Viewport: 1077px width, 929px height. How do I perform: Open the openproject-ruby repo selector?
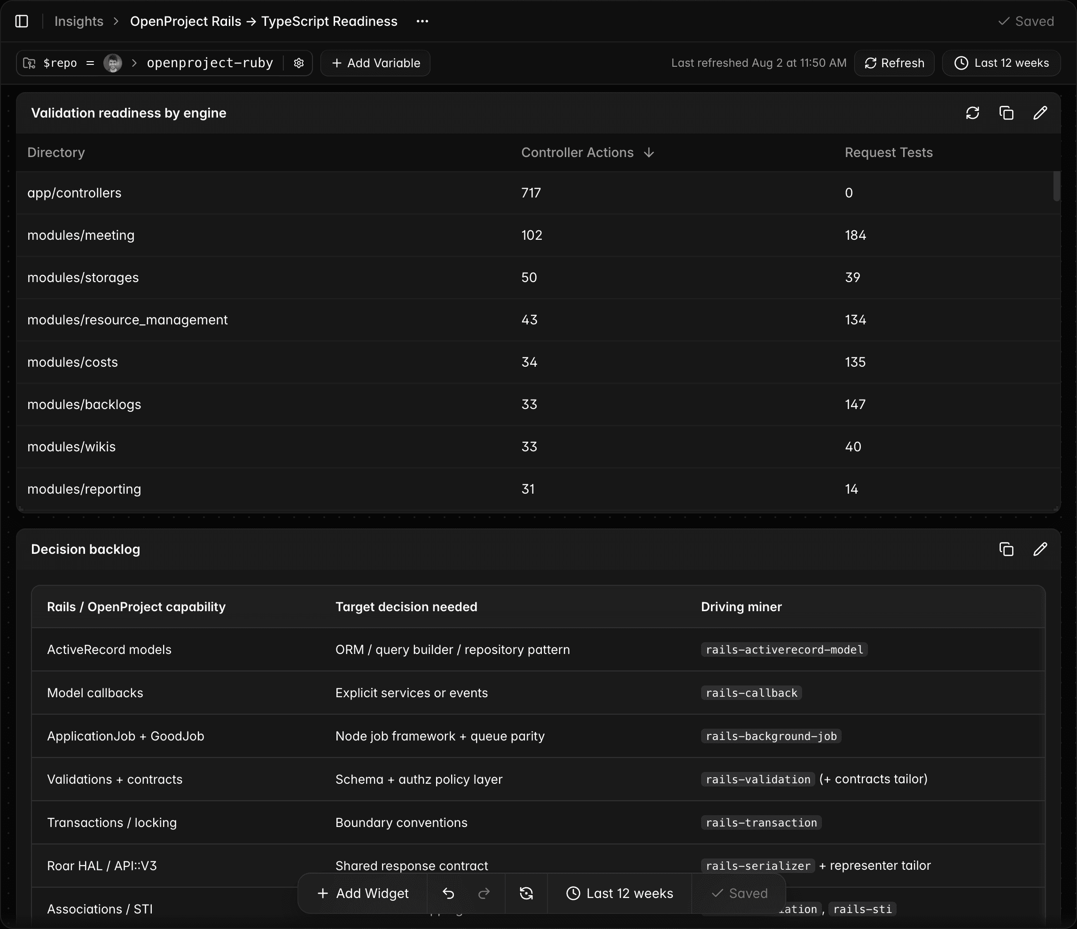210,63
